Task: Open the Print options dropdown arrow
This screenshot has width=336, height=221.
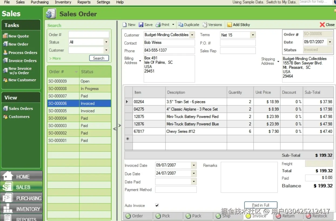Action: [x=173, y=25]
